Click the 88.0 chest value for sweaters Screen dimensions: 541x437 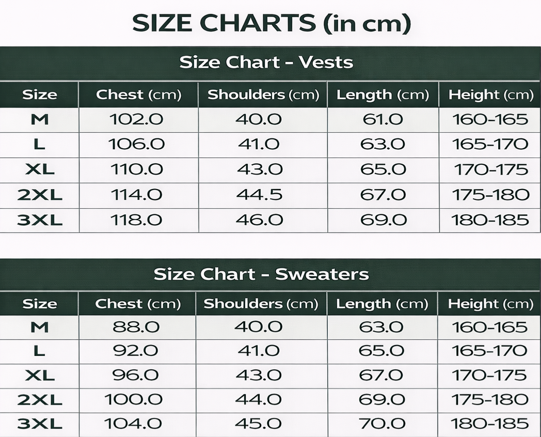point(136,327)
